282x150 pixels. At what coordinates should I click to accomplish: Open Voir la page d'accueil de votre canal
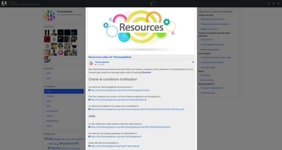pos(216,58)
